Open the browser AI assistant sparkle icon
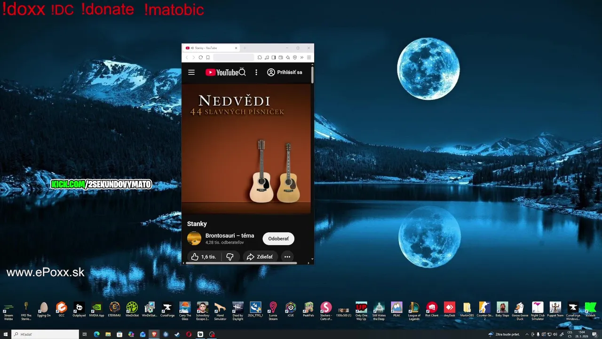 pos(288,57)
